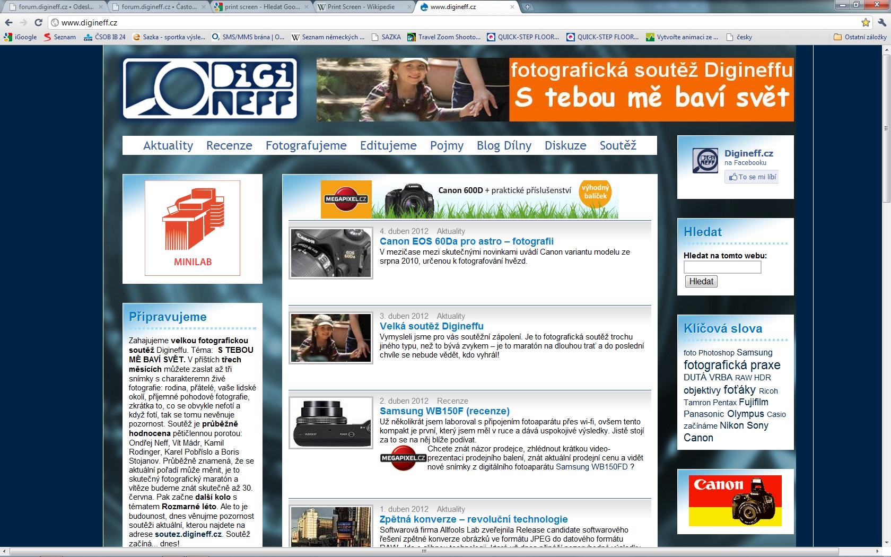Switch to the 'Print Screen - Wikipedie' tab
The width and height of the screenshot is (891, 557).
pyautogui.click(x=362, y=7)
